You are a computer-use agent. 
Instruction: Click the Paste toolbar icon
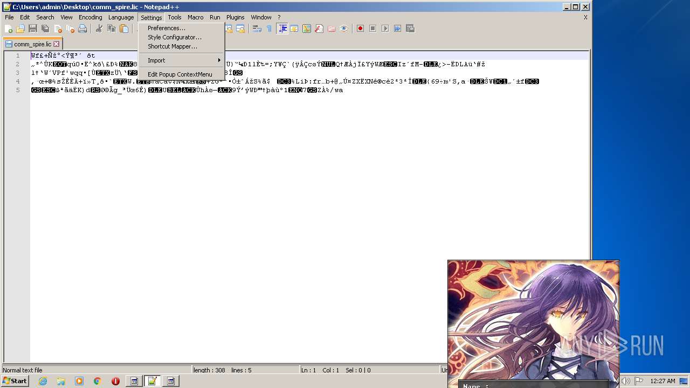(124, 29)
